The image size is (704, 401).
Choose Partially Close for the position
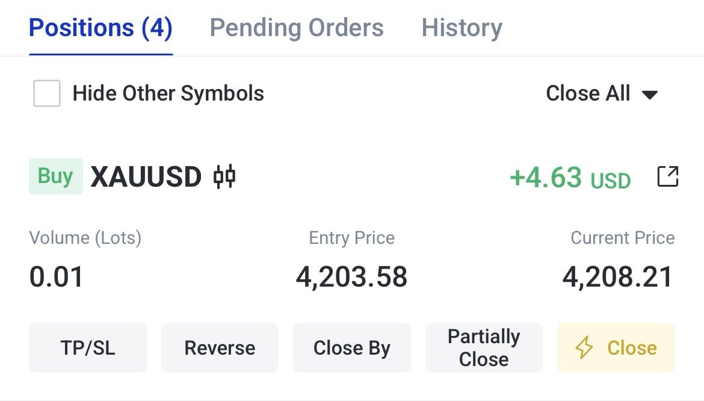coord(484,347)
